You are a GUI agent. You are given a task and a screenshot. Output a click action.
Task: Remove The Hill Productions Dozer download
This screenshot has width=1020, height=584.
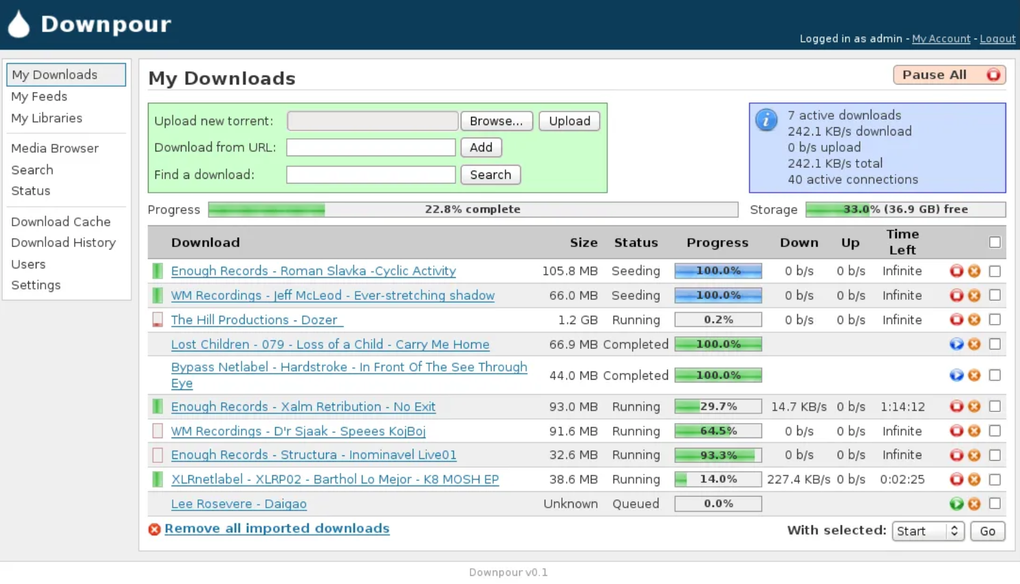click(x=974, y=320)
